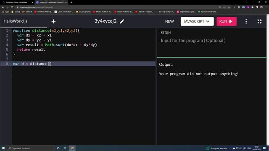Click the NEW button

coord(169,21)
